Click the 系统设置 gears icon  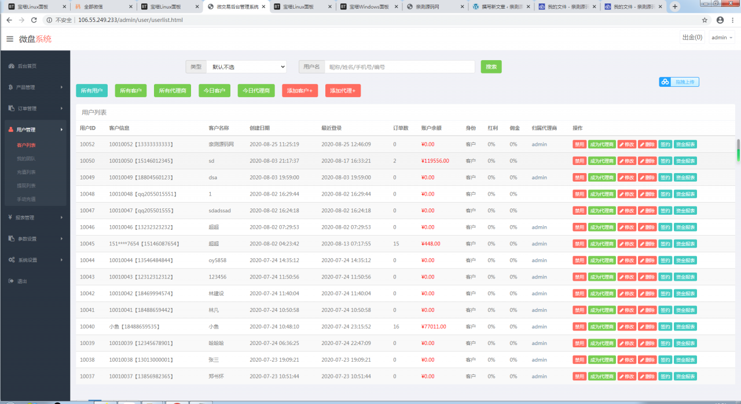12,260
